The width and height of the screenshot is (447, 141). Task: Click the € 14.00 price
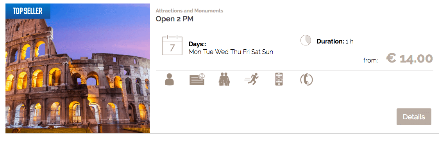pos(409,58)
